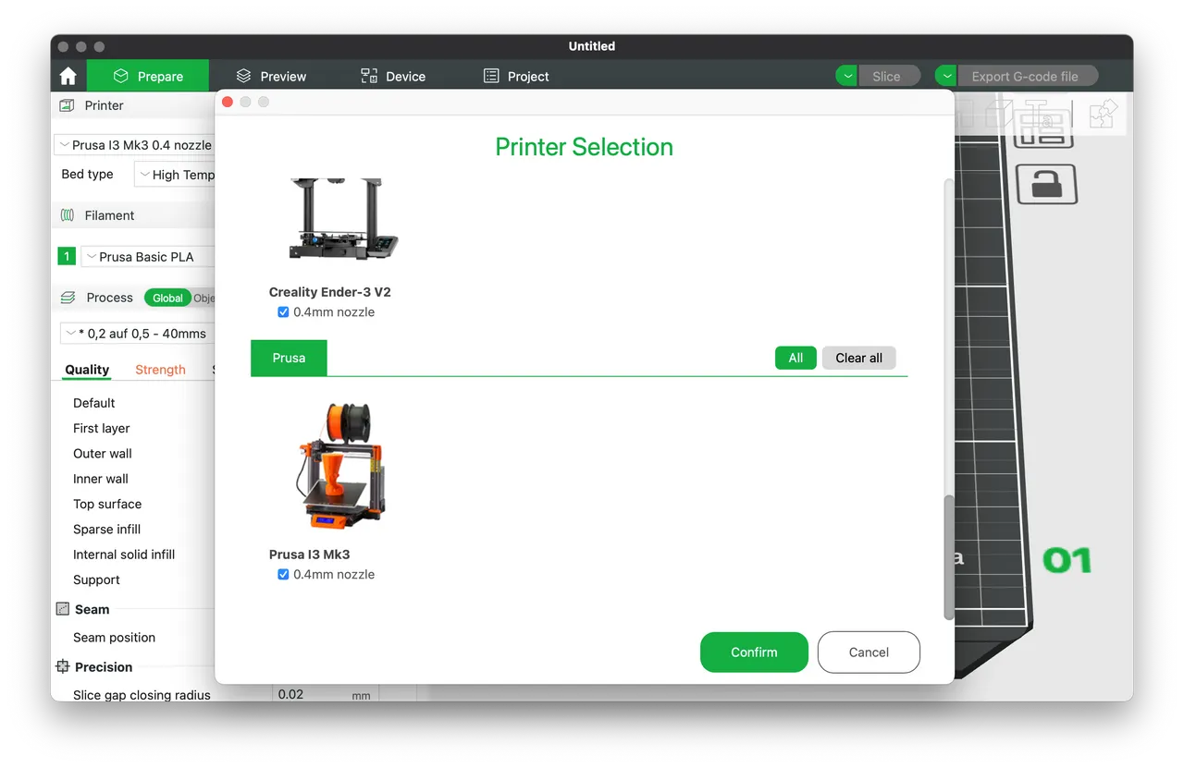Click the Support setting row
Screen dimensions: 1184x768
[97, 579]
